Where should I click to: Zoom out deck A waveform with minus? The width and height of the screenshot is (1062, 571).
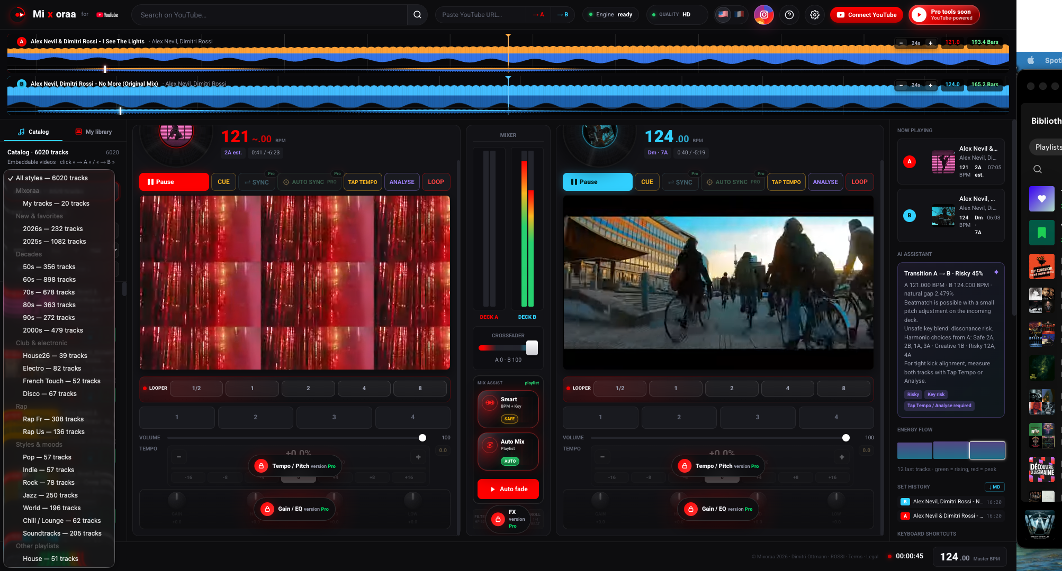tap(901, 43)
